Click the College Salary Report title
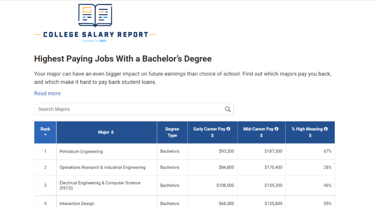The image size is (374, 208). click(x=95, y=35)
